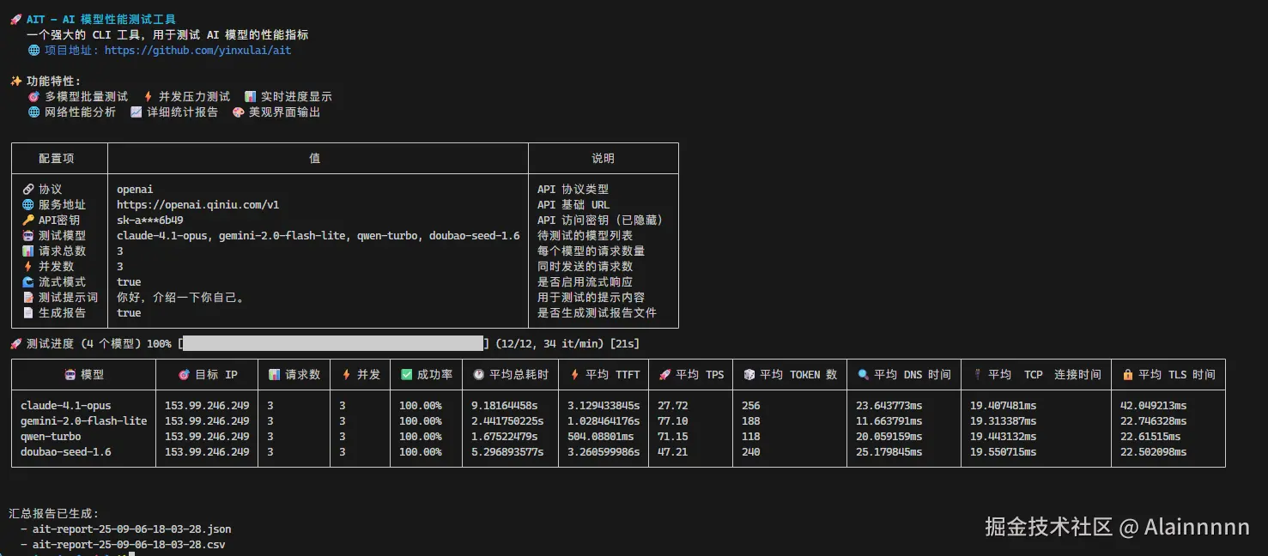This screenshot has height=556, width=1268.
Task: Open the github.com/yinxulai/ait project link
Action: point(197,51)
